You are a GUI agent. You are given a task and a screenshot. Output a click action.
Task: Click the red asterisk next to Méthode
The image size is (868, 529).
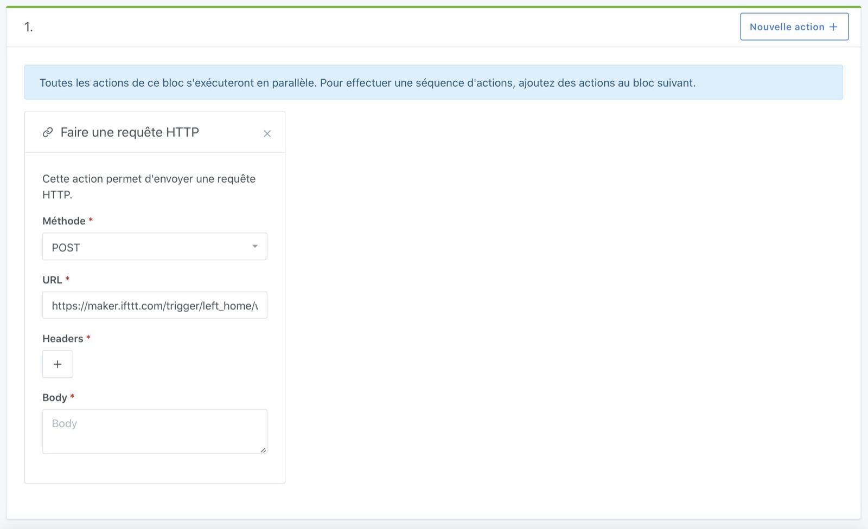pos(91,220)
